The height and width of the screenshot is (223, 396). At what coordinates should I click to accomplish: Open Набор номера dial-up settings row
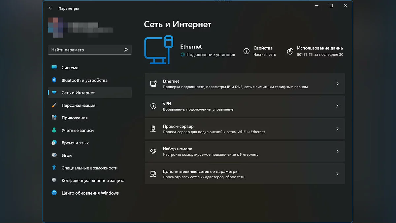coord(245,151)
